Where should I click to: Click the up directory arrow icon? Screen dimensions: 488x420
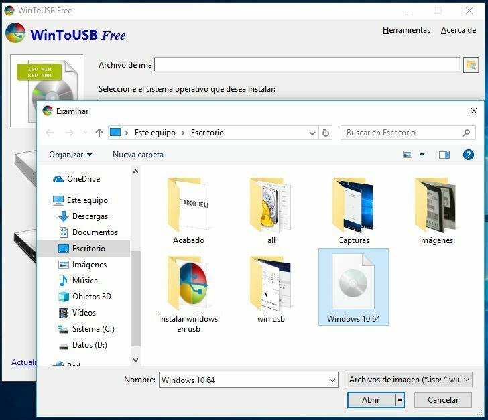pyautogui.click(x=99, y=133)
